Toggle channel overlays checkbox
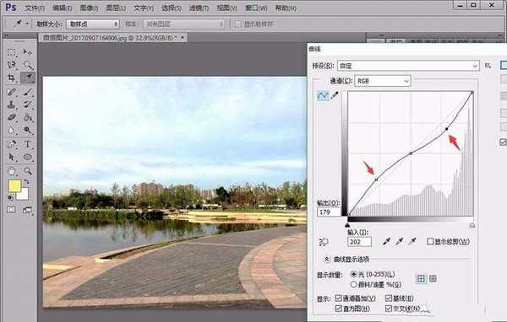This screenshot has width=507, height=322. click(339, 298)
